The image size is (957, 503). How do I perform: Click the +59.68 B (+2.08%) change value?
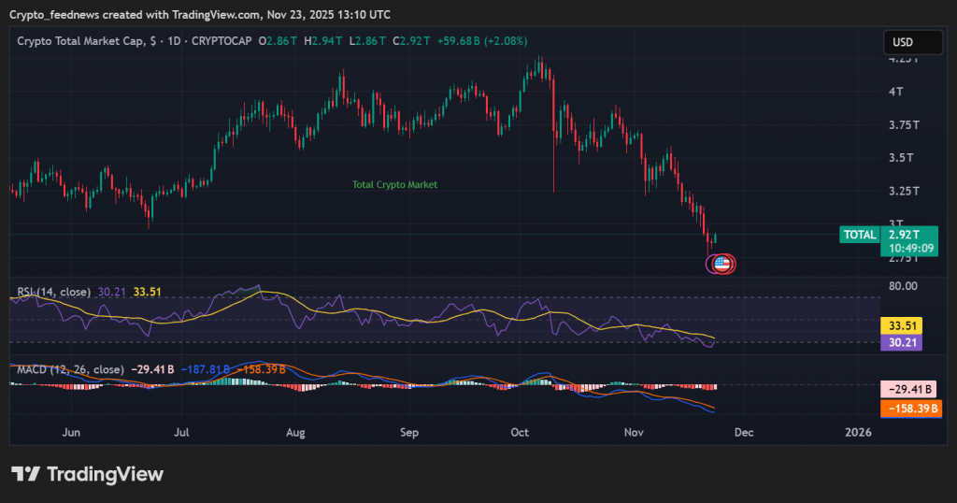482,41
